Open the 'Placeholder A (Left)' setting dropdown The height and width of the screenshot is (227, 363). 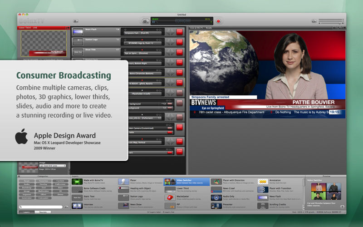point(145,94)
